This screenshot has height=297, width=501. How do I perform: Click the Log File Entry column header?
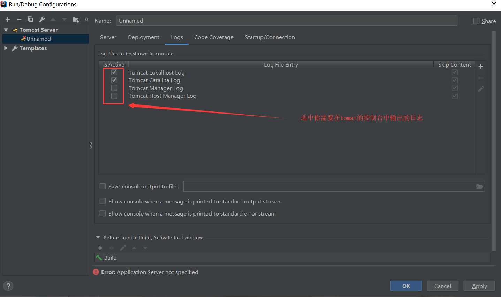pos(281,64)
